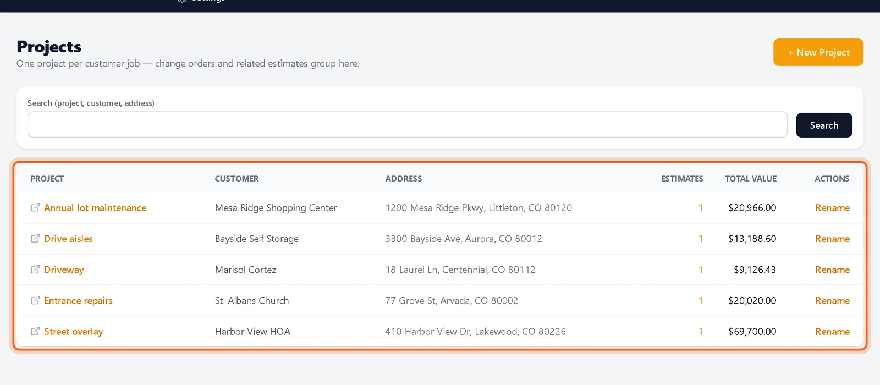The height and width of the screenshot is (385, 880).
Task: View estimates count for Mesa Ridge Shopping Center
Action: 701,208
